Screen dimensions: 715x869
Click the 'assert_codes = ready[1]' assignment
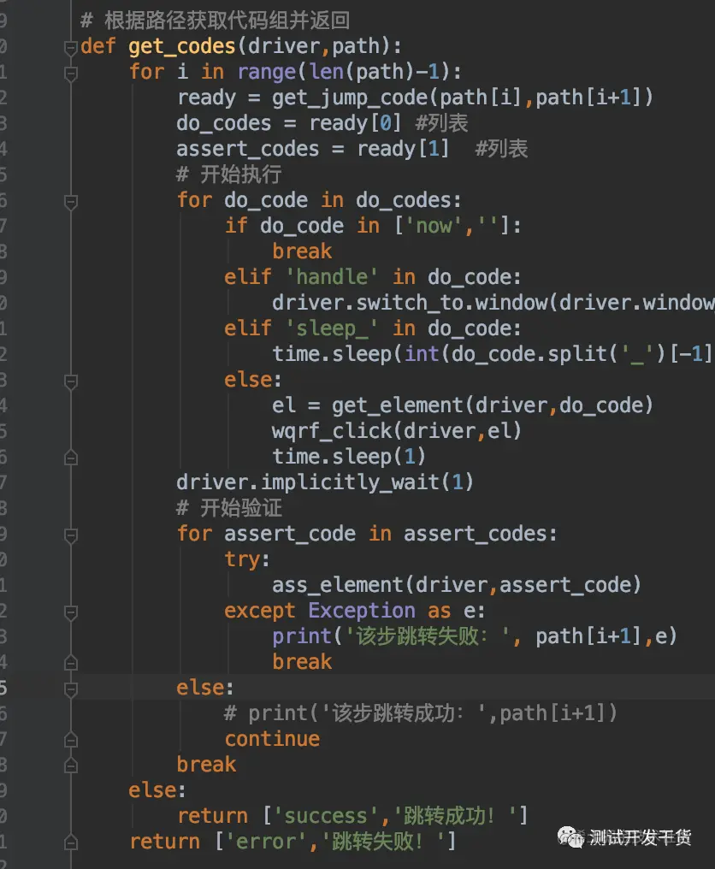click(x=313, y=149)
